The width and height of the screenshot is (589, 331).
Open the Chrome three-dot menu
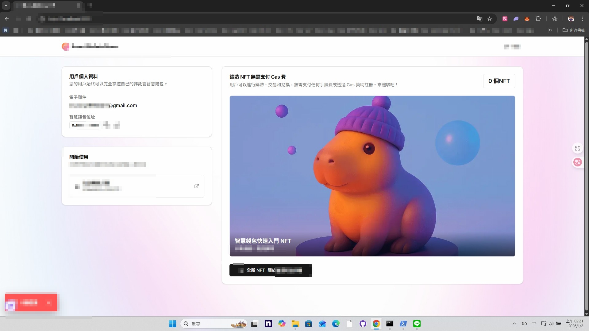(x=582, y=19)
